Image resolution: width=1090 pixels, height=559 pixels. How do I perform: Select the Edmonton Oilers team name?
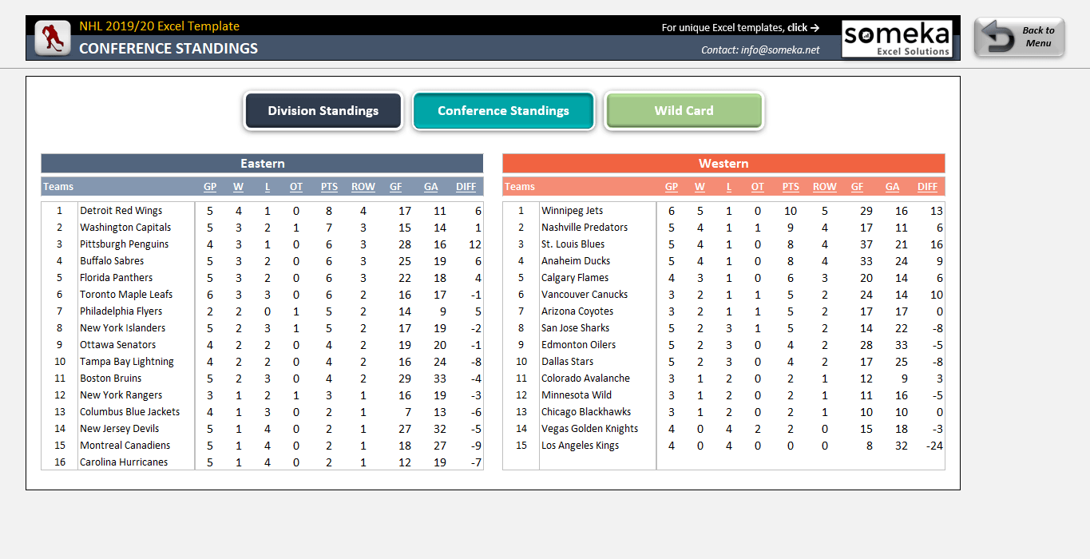coord(579,345)
